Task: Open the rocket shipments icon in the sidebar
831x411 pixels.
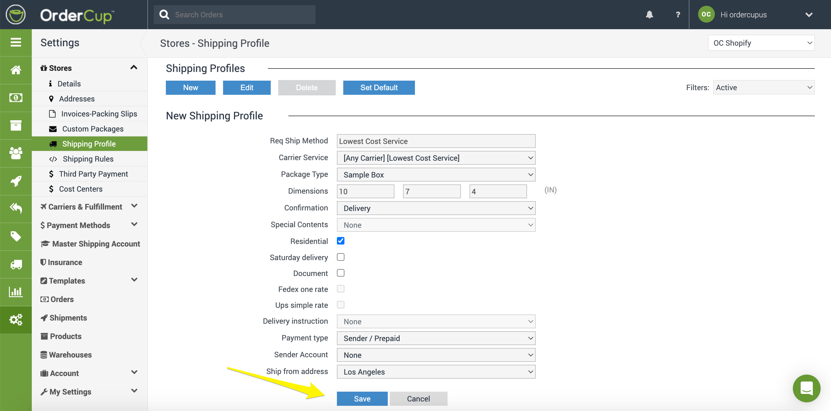Action: 16,181
